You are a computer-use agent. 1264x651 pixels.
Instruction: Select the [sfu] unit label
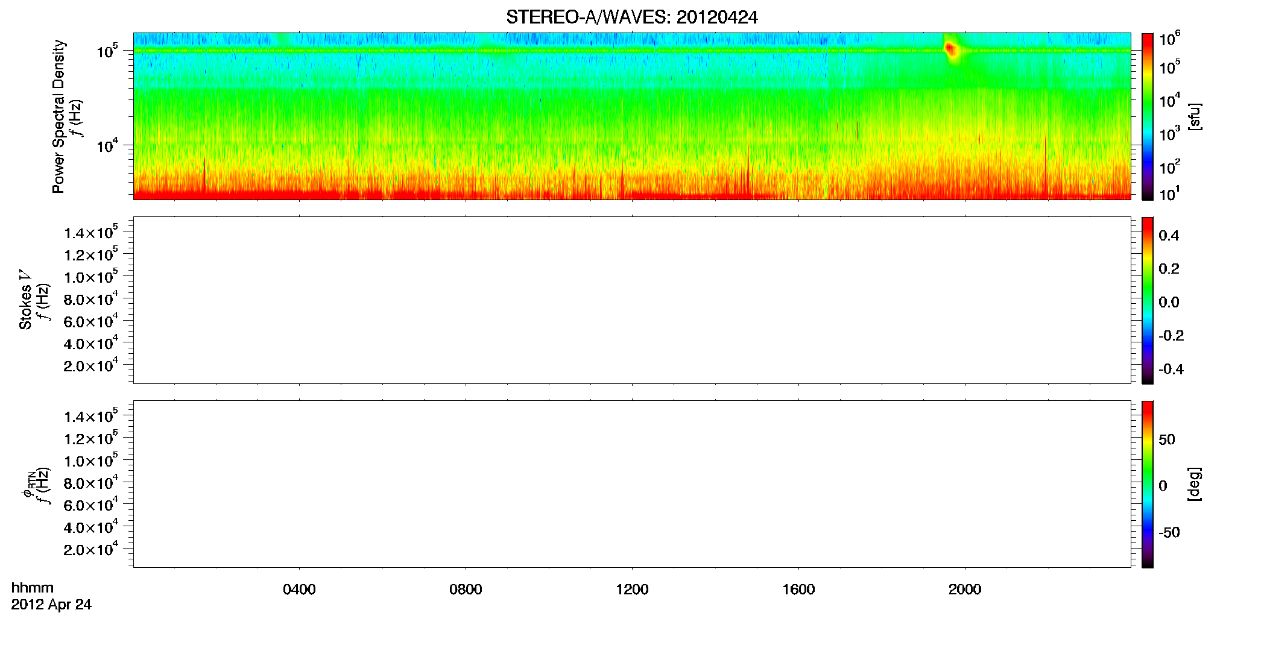(x=1194, y=116)
